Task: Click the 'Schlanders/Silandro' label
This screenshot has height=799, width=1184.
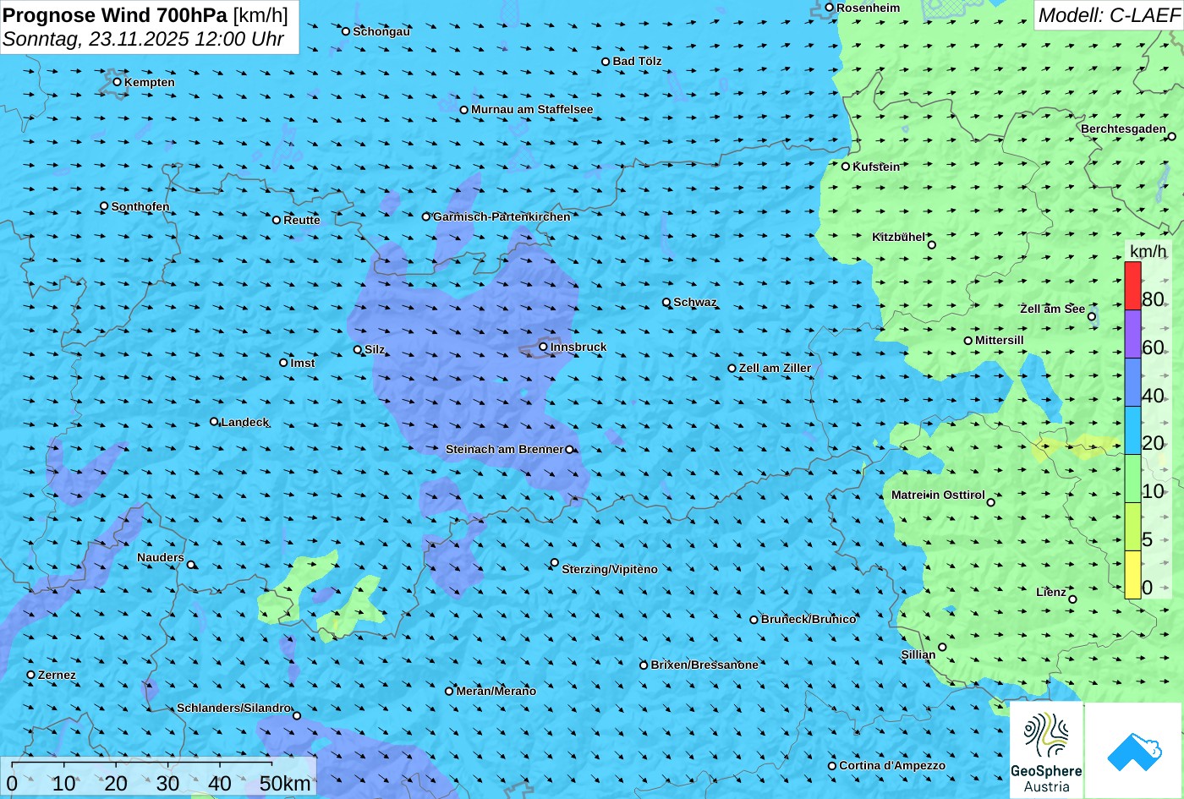Action: 233,708
